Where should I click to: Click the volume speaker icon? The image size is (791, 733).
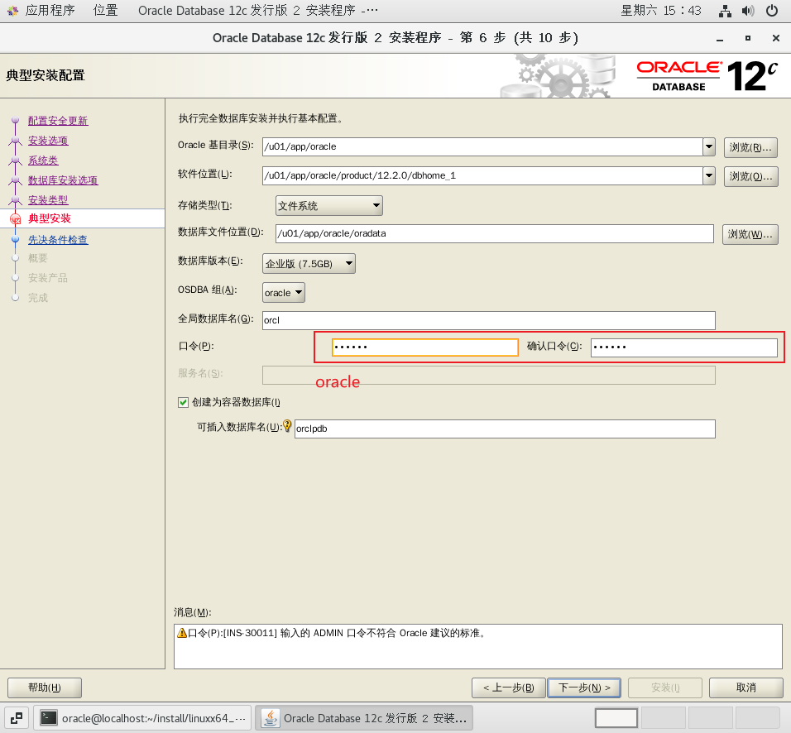(748, 11)
